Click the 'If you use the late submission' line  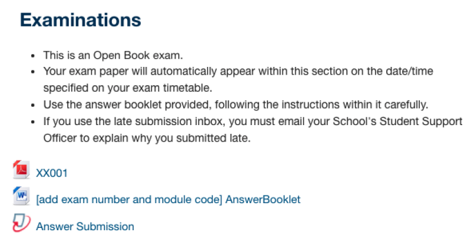pos(253,122)
